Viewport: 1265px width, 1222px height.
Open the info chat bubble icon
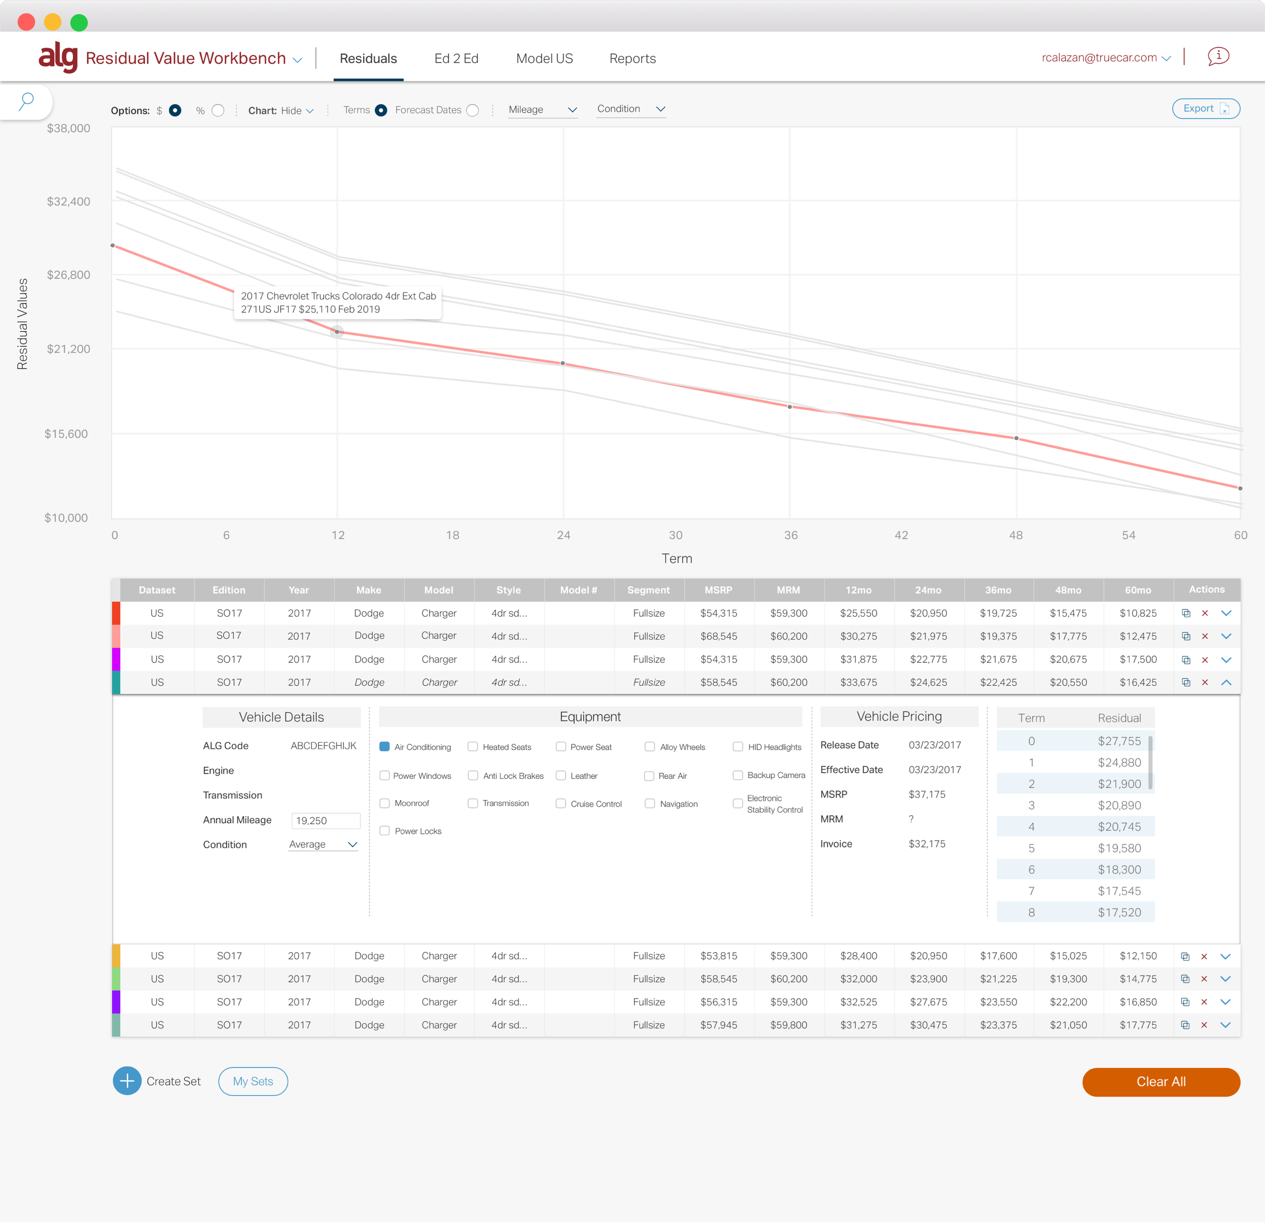click(1218, 57)
